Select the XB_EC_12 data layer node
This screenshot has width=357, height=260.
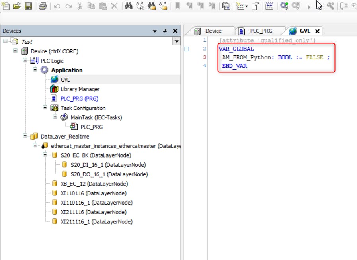94,184
